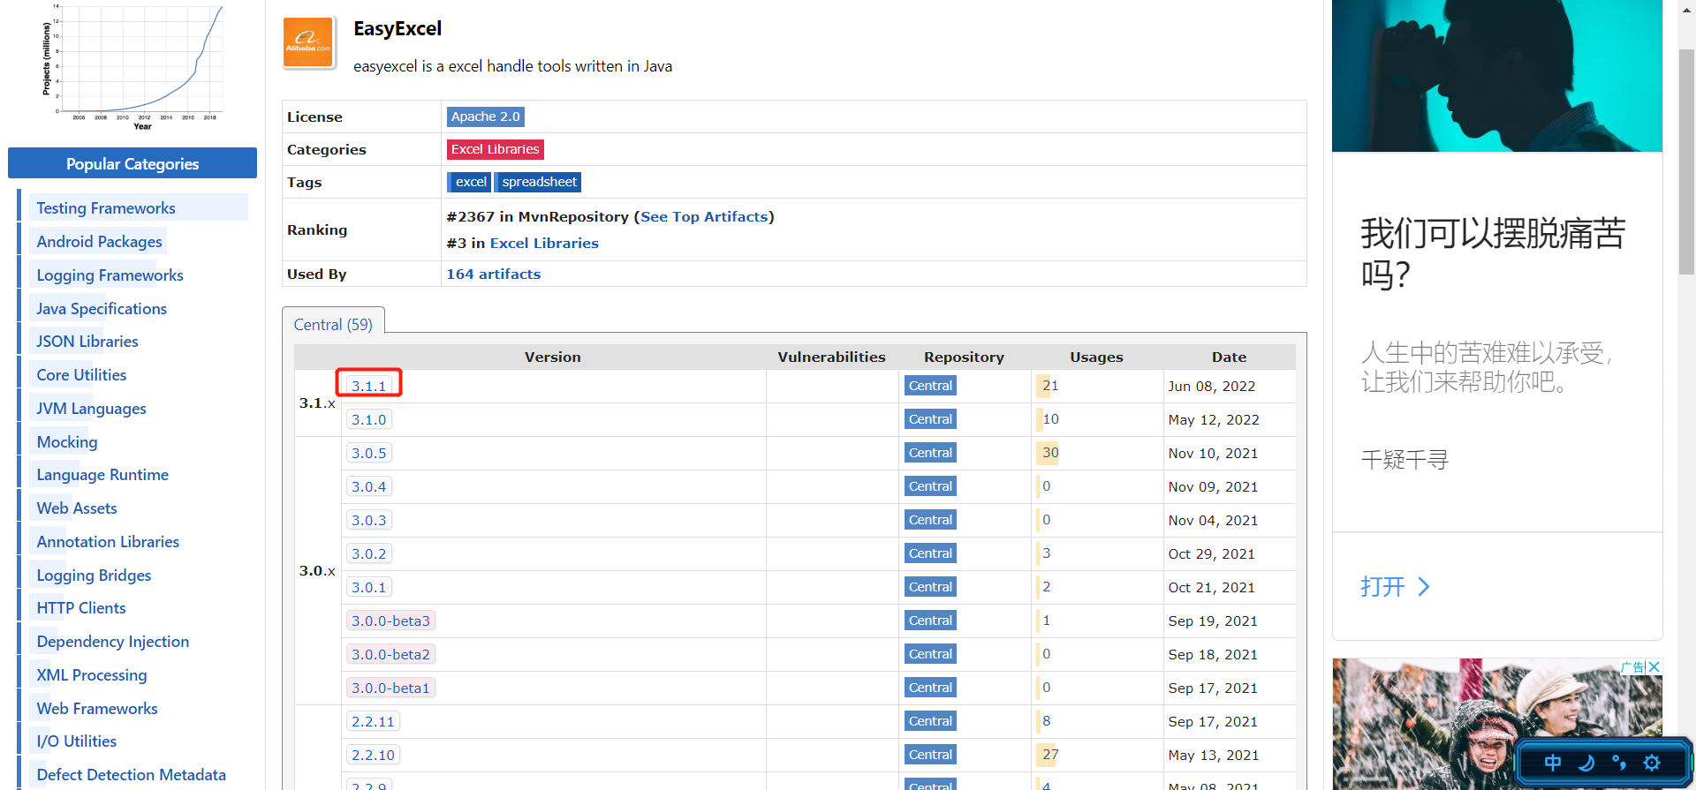Image resolution: width=1696 pixels, height=790 pixels.
Task: Click usages count 21 for version 3.1.1
Action: [x=1050, y=386]
